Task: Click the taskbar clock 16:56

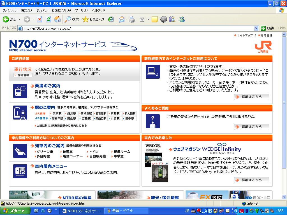Action: tap(279, 211)
